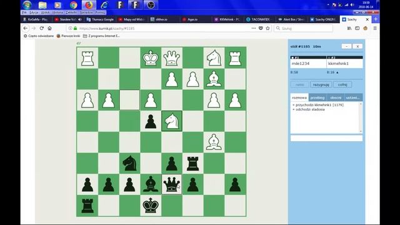The height and width of the screenshot is (225, 400).
Task: Select the black king
Action: (151, 206)
